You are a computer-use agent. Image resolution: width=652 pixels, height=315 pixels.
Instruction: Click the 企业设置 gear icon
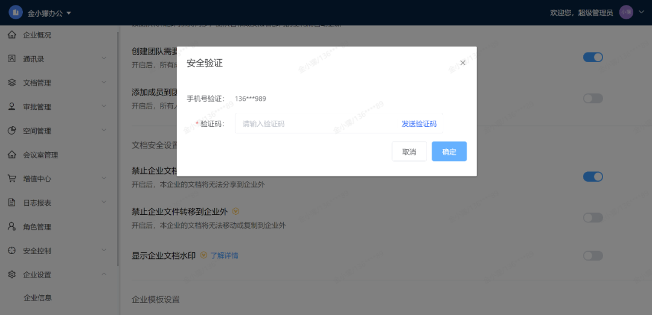(12, 275)
